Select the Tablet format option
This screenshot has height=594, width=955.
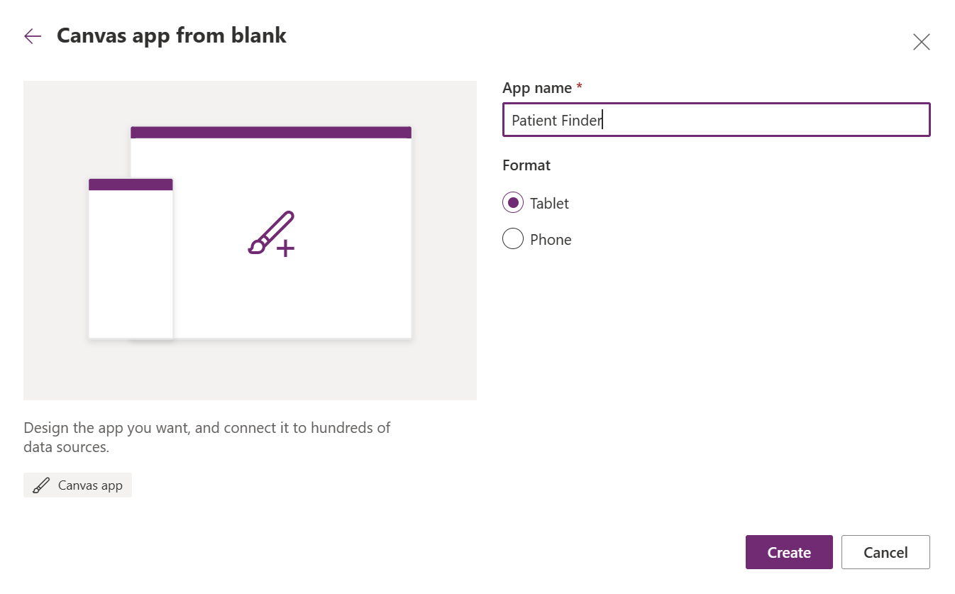tap(513, 202)
